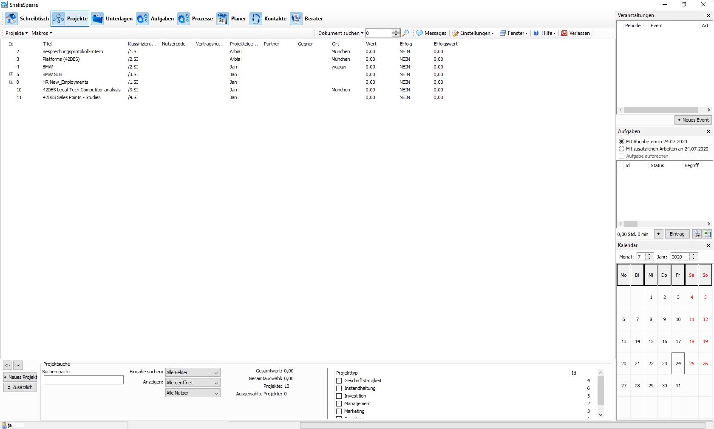Switch to the Unterlagen module
The width and height of the screenshot is (714, 429).
tap(112, 19)
